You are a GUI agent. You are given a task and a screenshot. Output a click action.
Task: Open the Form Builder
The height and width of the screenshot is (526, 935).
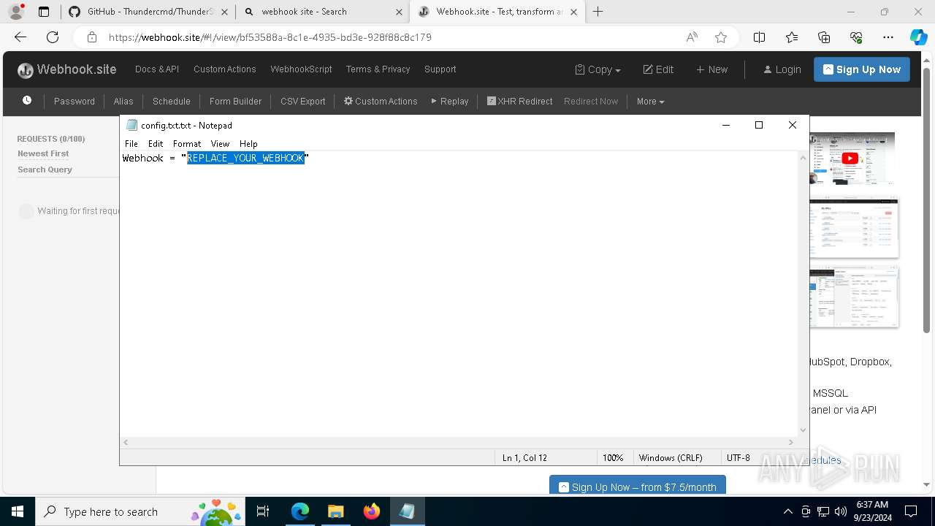[235, 102]
